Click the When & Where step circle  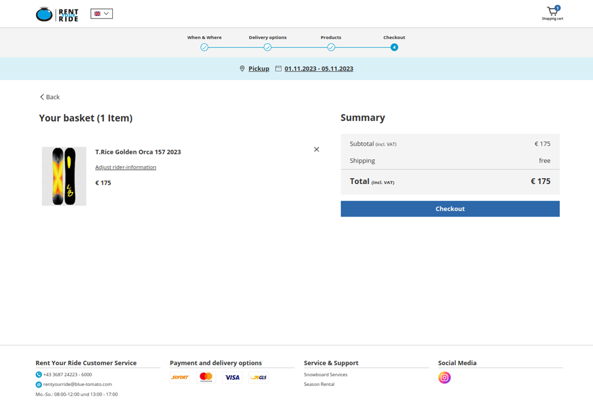point(204,47)
